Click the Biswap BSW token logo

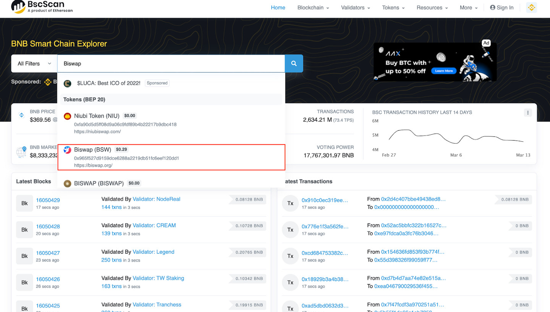pyautogui.click(x=68, y=150)
